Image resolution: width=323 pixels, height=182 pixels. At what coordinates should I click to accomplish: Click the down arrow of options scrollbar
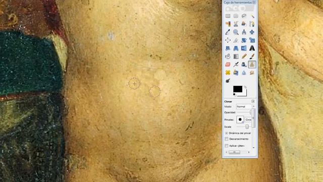253,148
